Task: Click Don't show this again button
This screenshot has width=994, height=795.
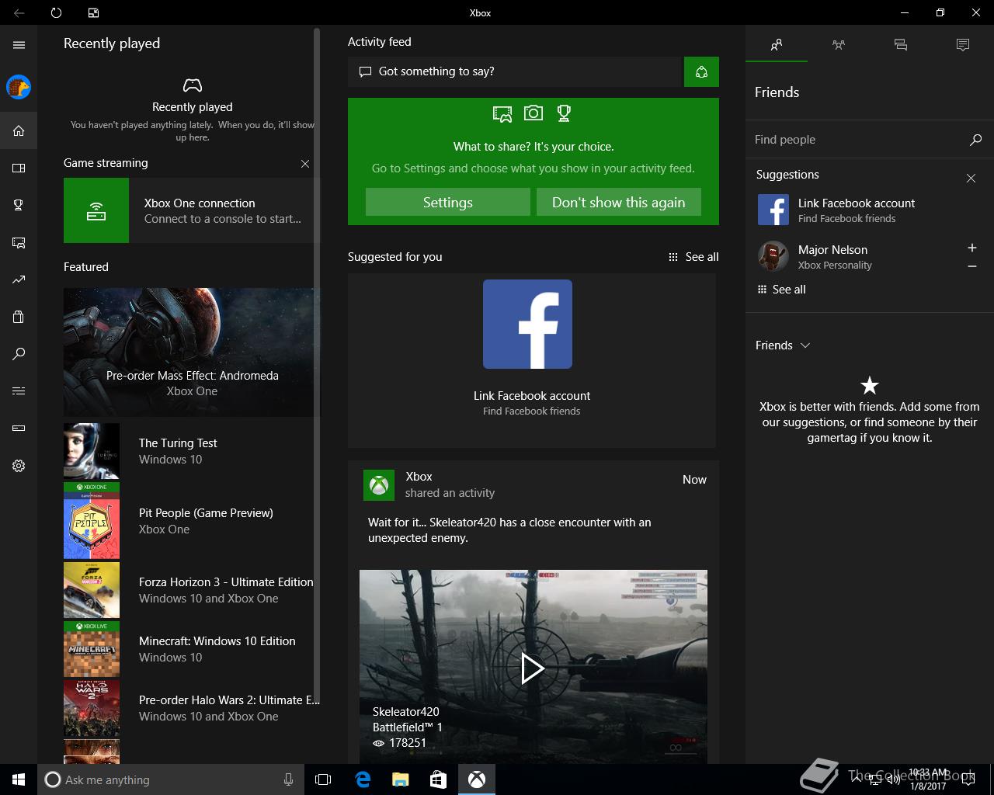Action: (x=619, y=202)
